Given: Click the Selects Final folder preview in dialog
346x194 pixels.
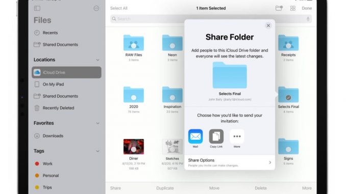Looking at the screenshot, I should click(230, 75).
